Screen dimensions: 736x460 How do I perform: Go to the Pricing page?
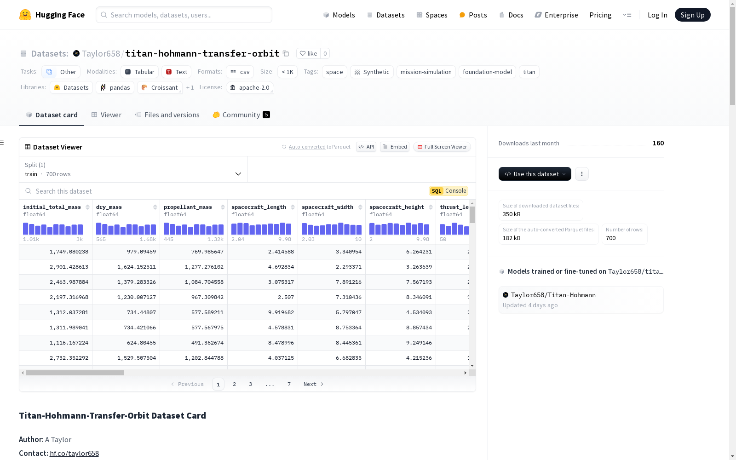tap(600, 15)
